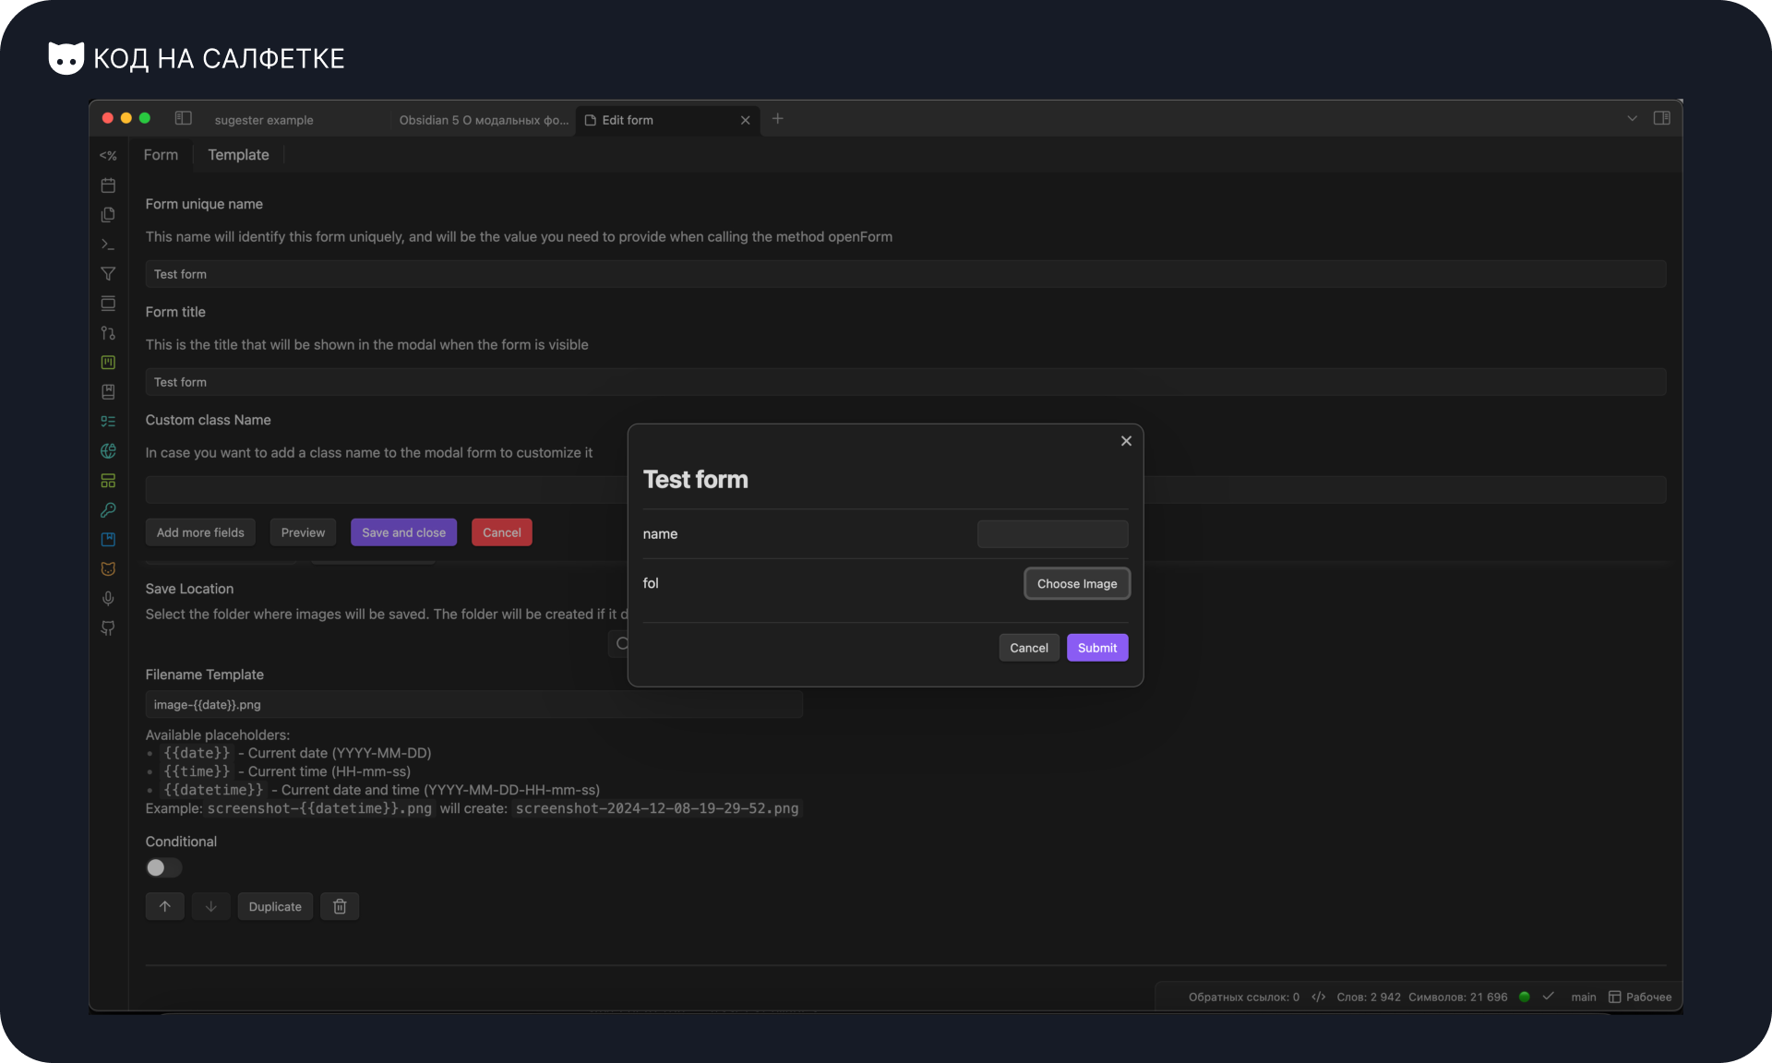The height and width of the screenshot is (1063, 1772).
Task: Toggle the right sidebar panel icon
Action: (1662, 118)
